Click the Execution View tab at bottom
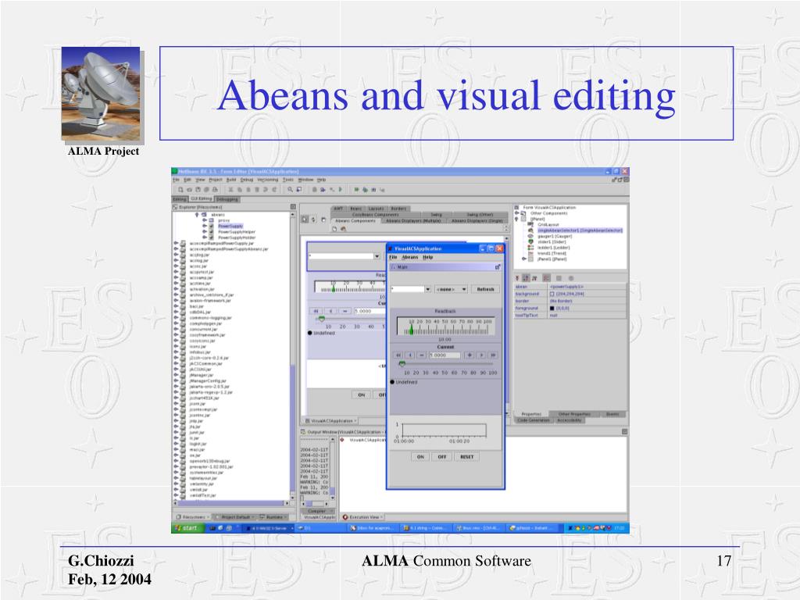Screen dimensions: 800x600 [x=362, y=517]
